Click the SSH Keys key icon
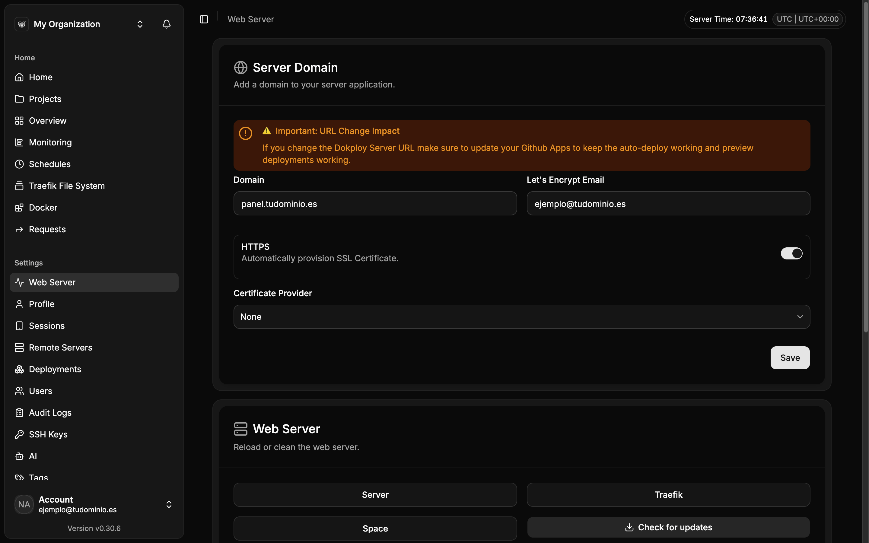Screen dimensions: 869x543 click(x=19, y=434)
